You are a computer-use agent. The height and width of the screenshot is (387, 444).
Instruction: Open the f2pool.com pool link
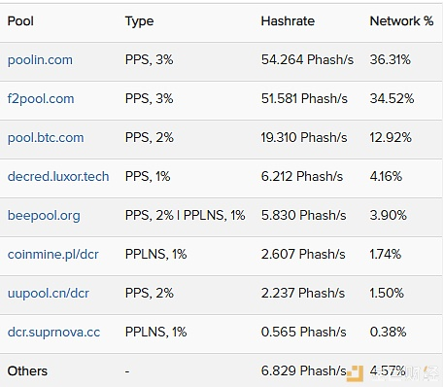pos(41,99)
